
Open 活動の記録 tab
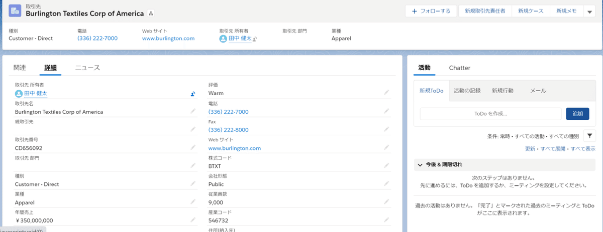(467, 91)
